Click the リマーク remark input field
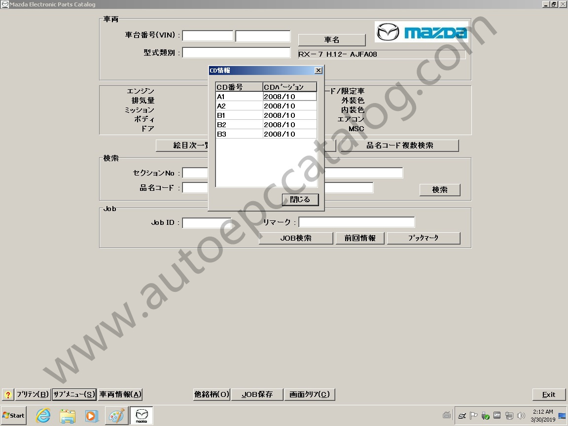568x426 pixels. click(356, 222)
